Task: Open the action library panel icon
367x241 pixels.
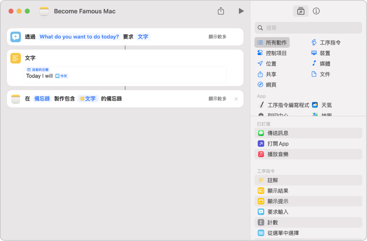Action: (x=300, y=11)
